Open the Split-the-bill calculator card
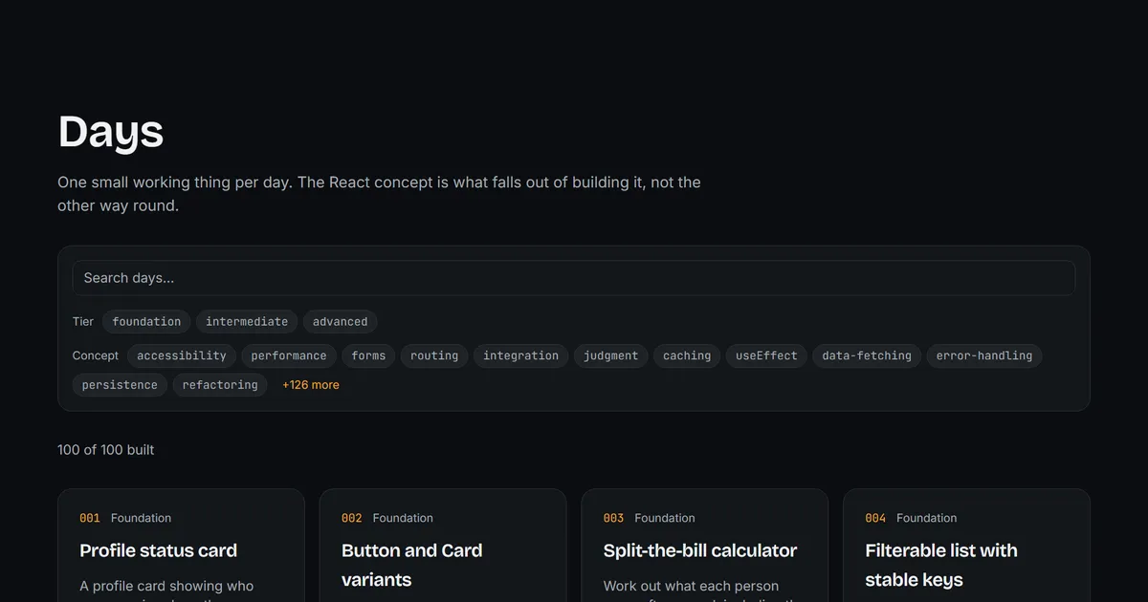The width and height of the screenshot is (1148, 602). click(704, 546)
